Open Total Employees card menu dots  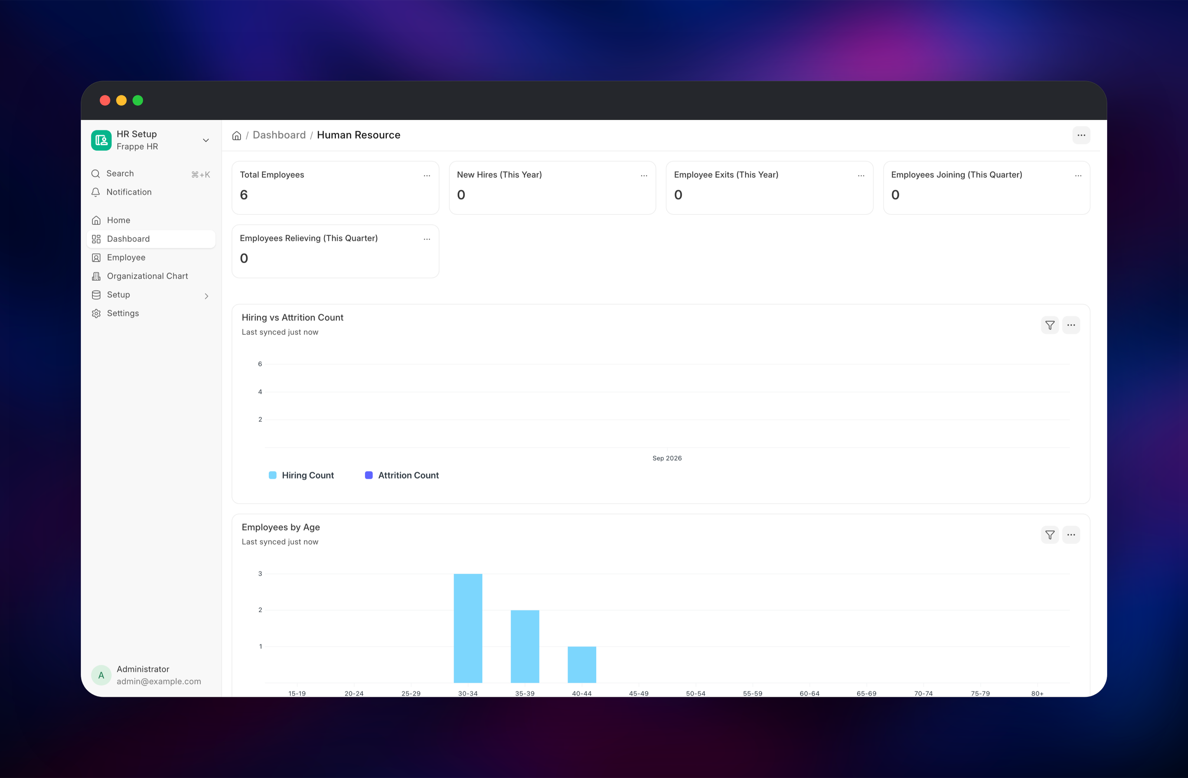[x=427, y=175]
